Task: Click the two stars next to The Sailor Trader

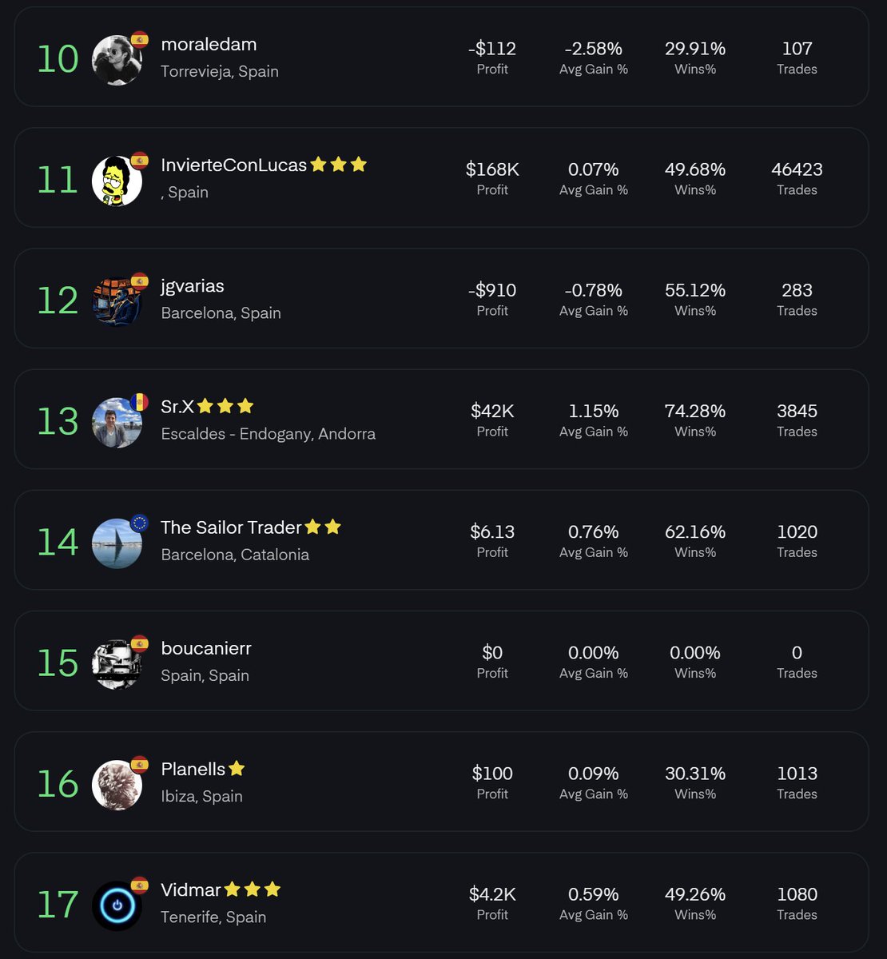Action: click(324, 527)
